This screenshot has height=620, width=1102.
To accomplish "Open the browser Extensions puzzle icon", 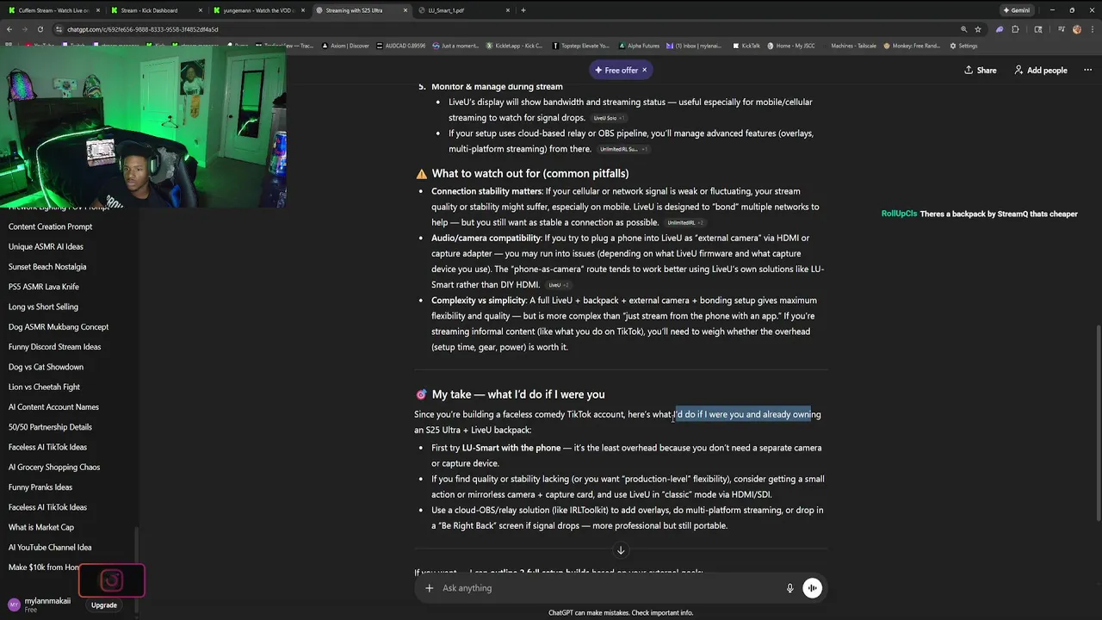I will point(1015,29).
